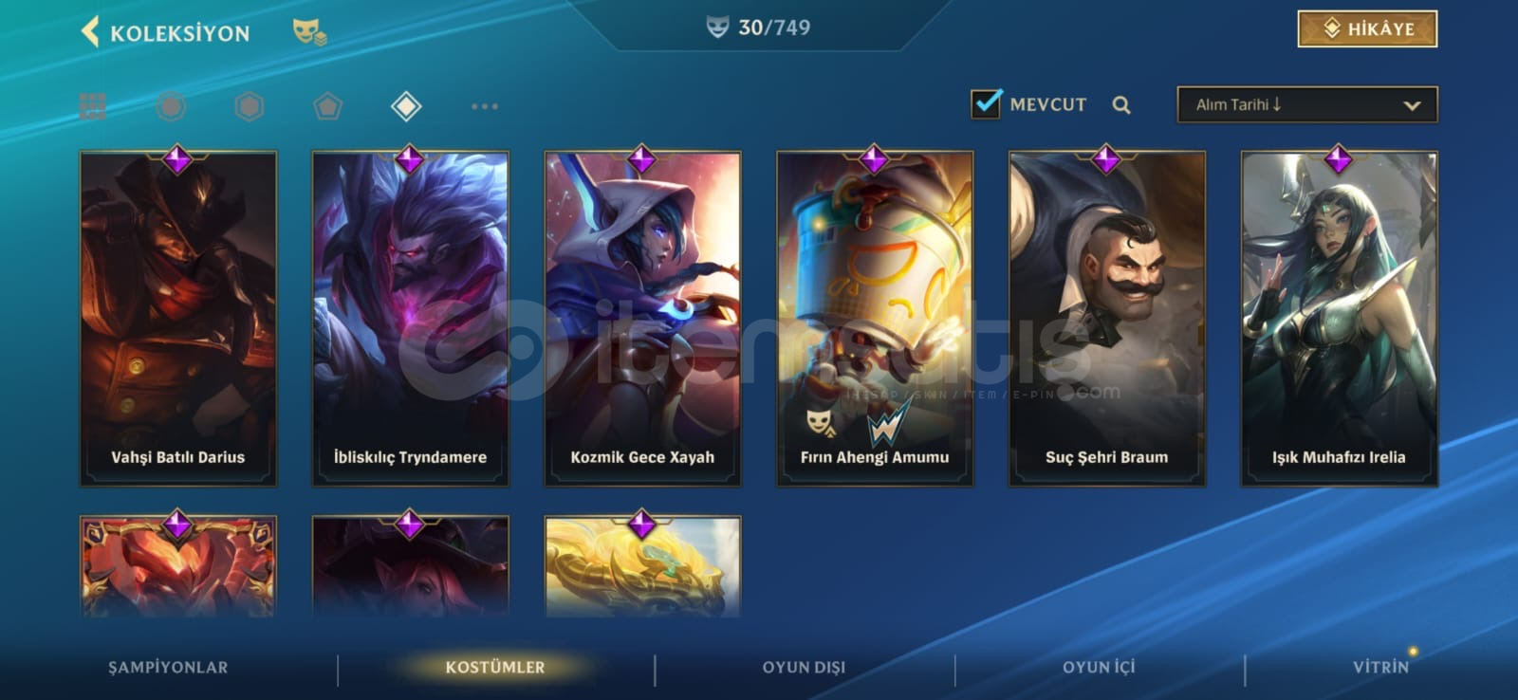1518x700 pixels.
Task: Open the three-dots more filters icon
Action: 485,106
